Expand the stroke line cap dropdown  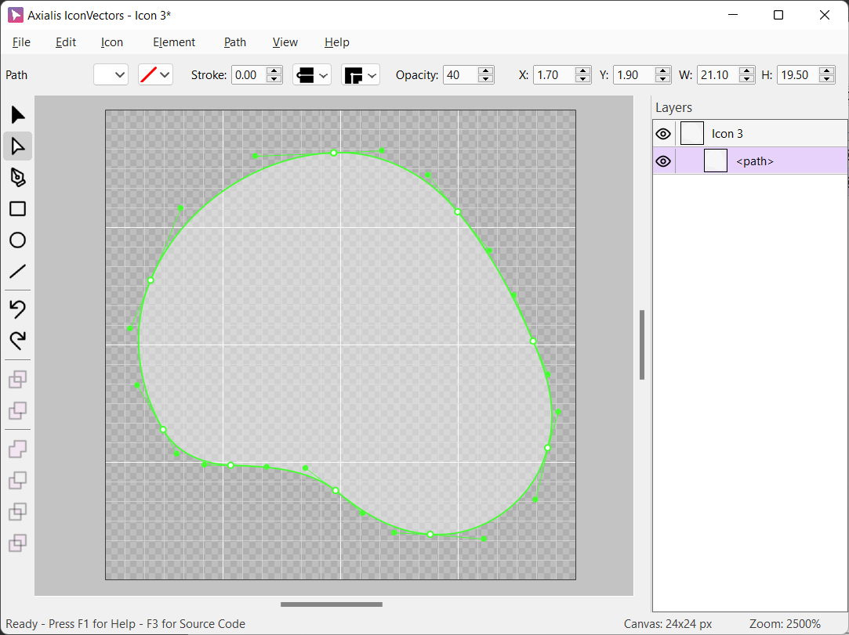[x=312, y=75]
